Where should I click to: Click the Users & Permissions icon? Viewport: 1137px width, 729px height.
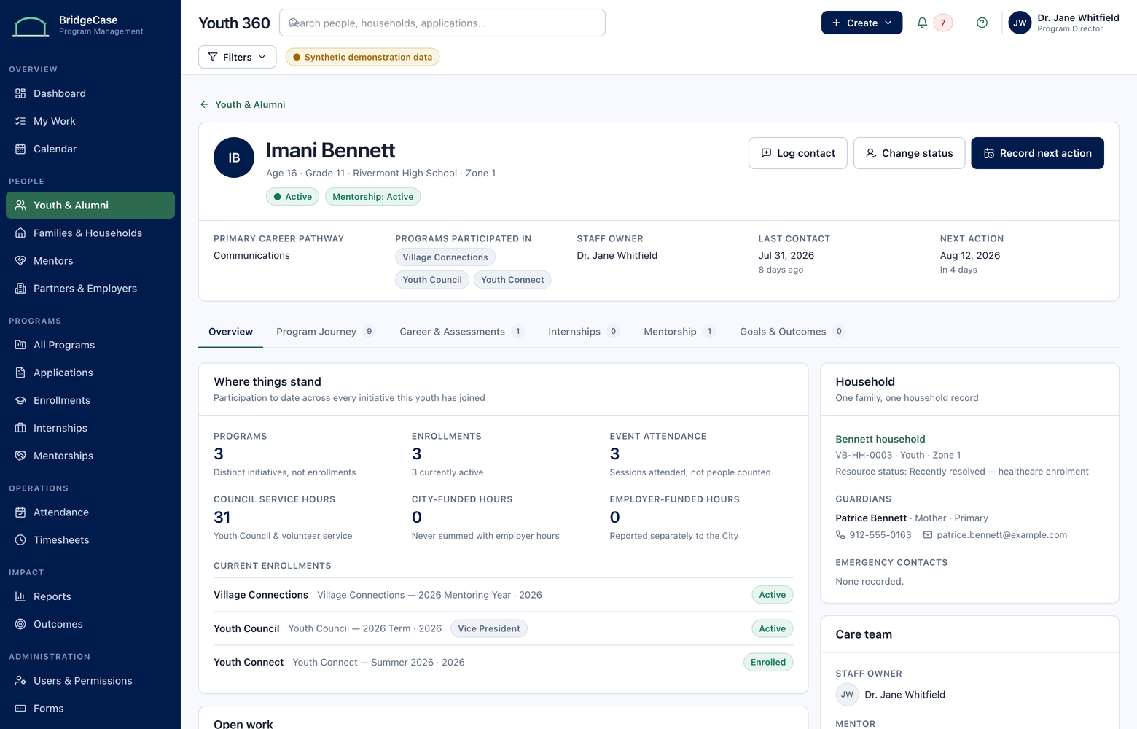[20, 681]
